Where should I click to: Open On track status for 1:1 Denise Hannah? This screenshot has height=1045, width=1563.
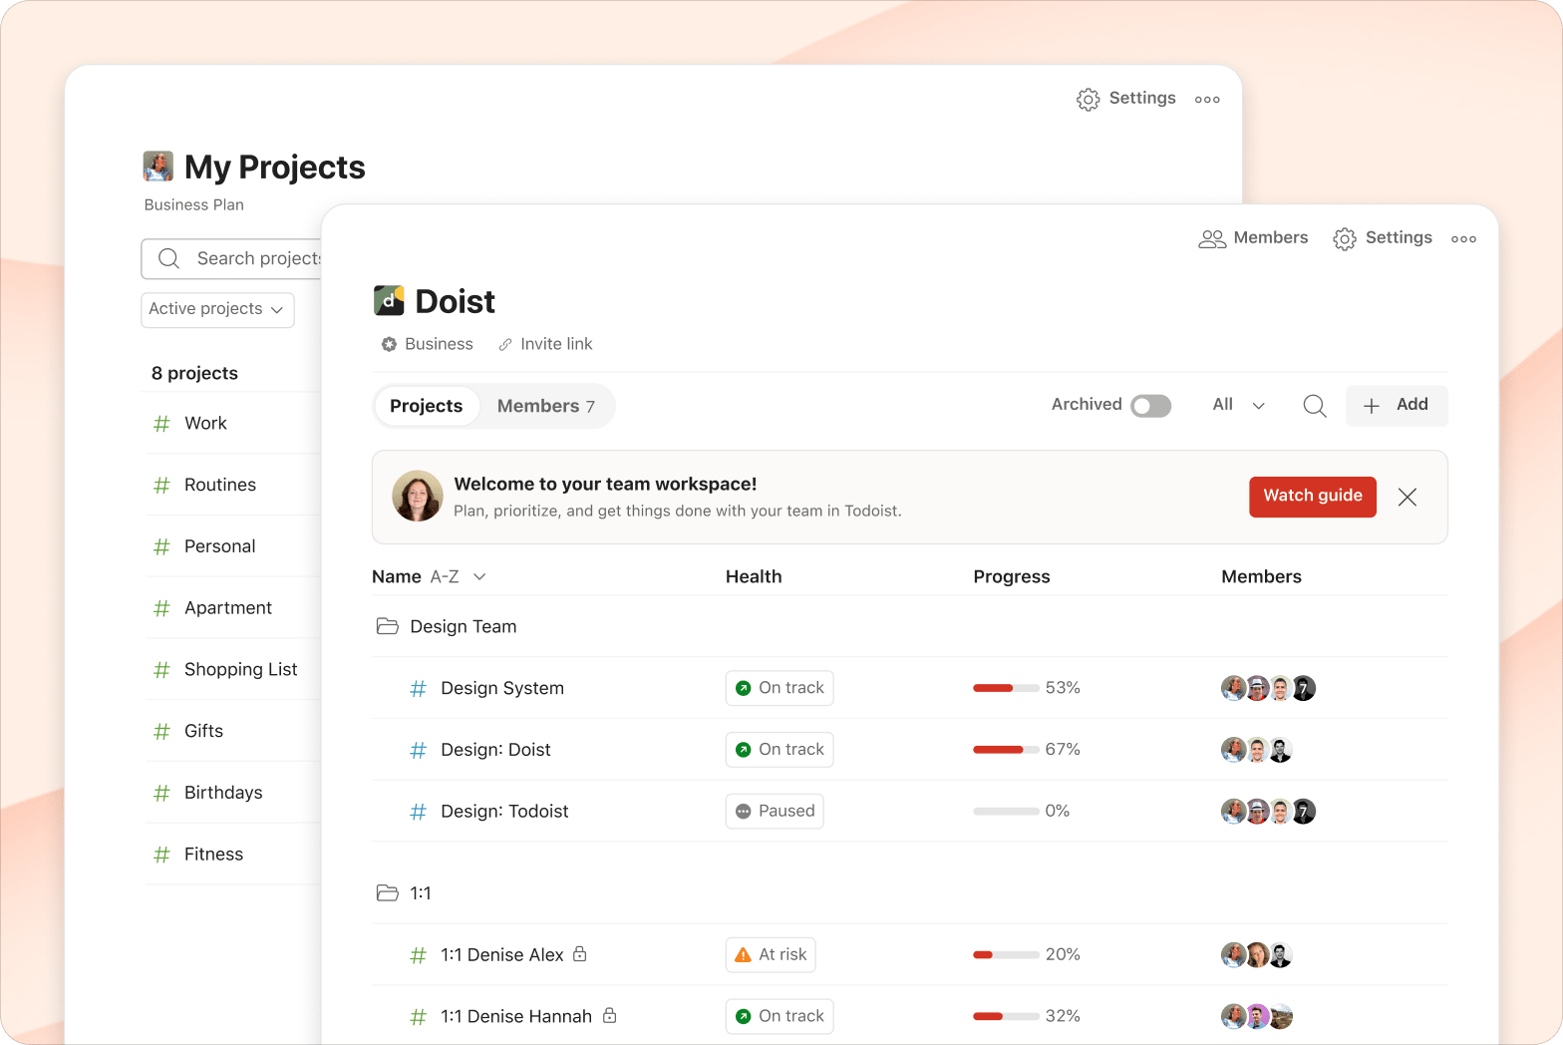[x=780, y=1016]
